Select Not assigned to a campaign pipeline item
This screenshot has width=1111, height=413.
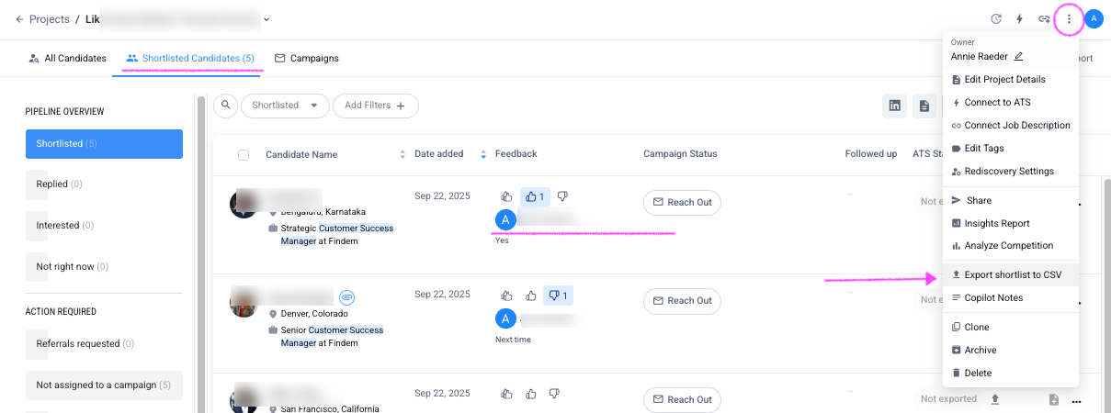click(104, 385)
